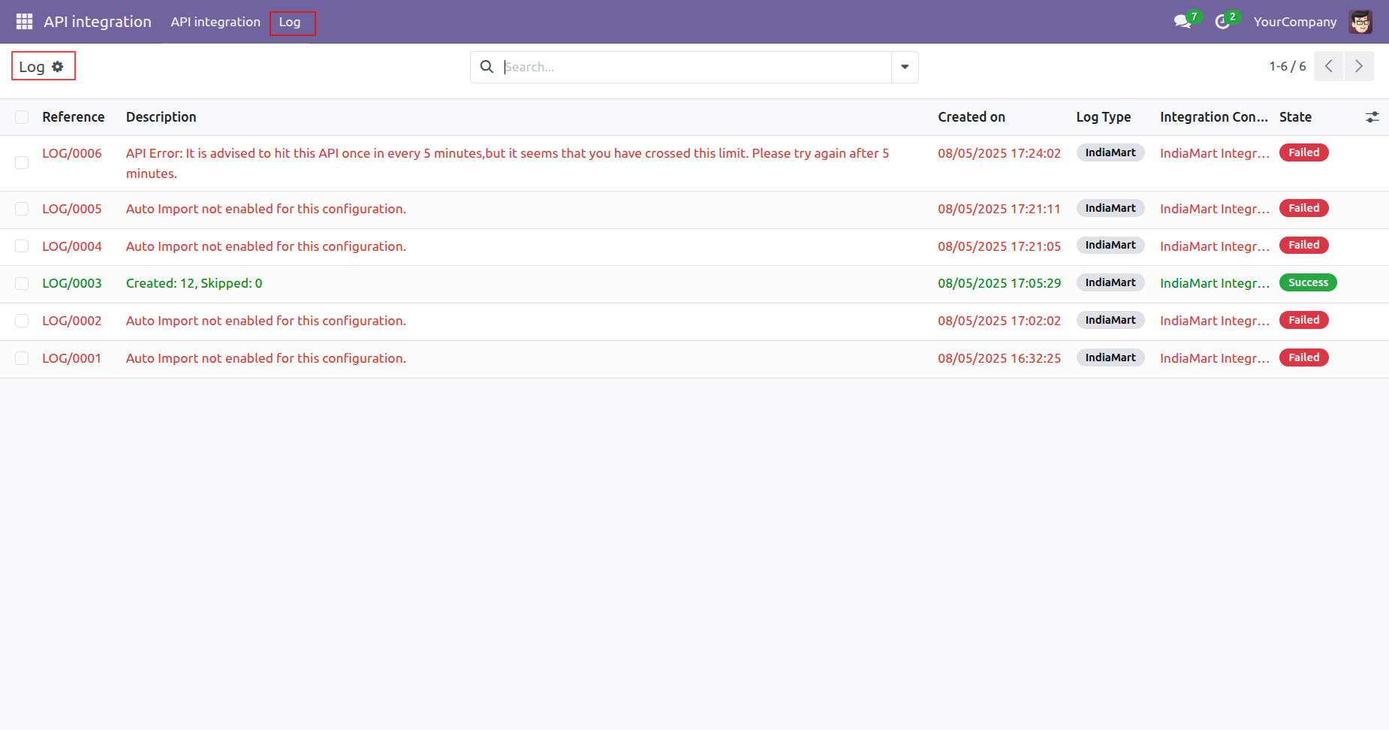Open column settings adjust icon
The height and width of the screenshot is (730, 1389).
[1372, 117]
